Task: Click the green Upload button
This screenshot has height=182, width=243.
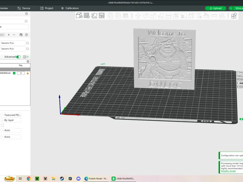Action: click(215, 8)
